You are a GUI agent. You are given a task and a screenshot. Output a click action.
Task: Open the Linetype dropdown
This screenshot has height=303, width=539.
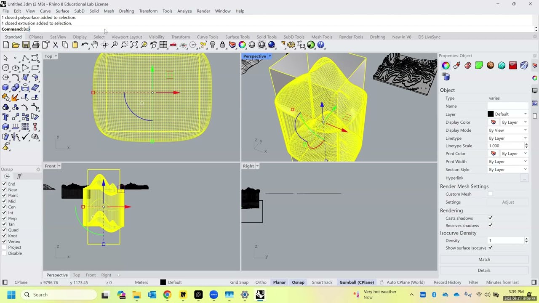tap(507, 138)
